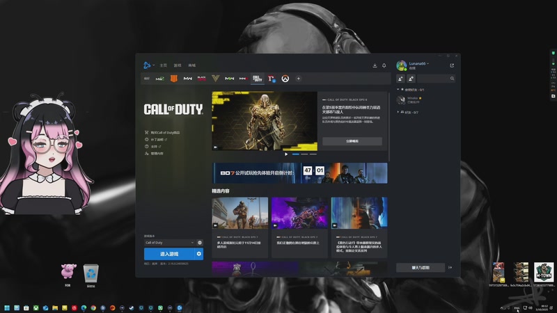Image resolution: width=557 pixels, height=313 pixels.
Task: Select the pink pig desktop icon
Action: pyautogui.click(x=68, y=275)
